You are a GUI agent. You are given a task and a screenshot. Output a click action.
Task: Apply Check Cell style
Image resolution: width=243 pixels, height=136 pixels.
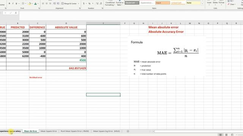point(132,3)
